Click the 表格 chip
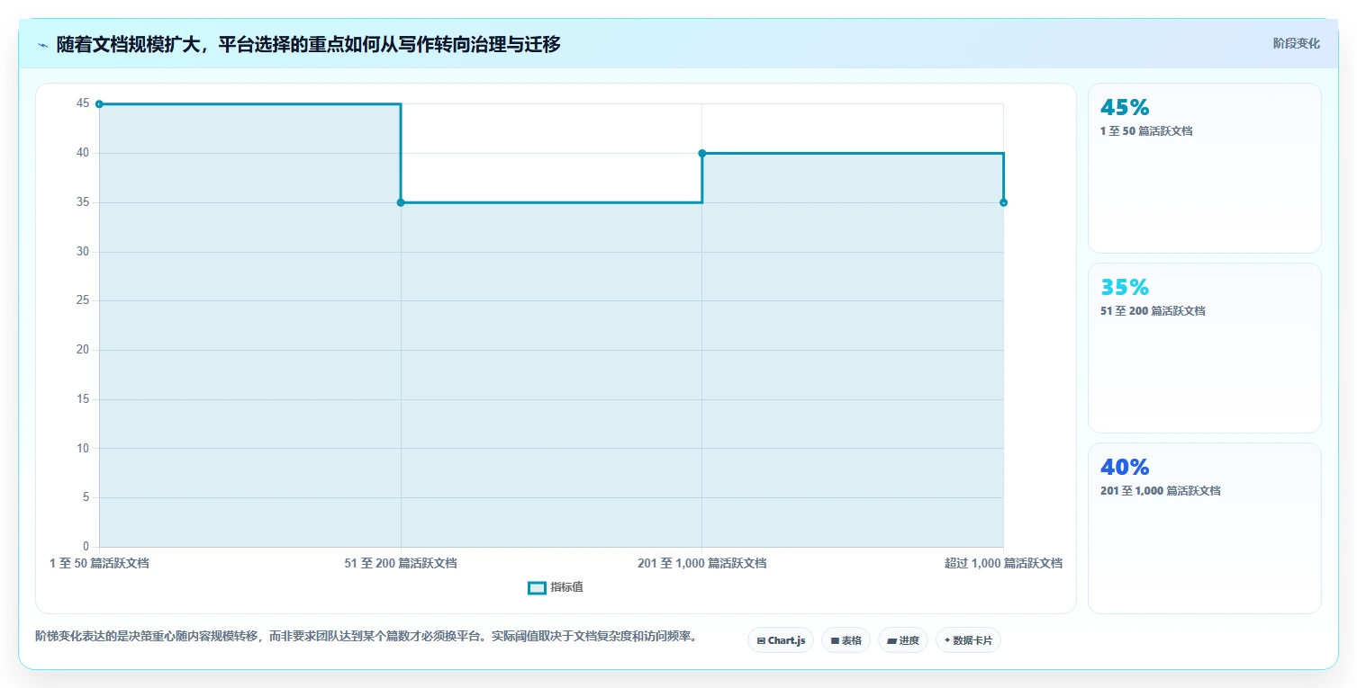 tap(846, 640)
